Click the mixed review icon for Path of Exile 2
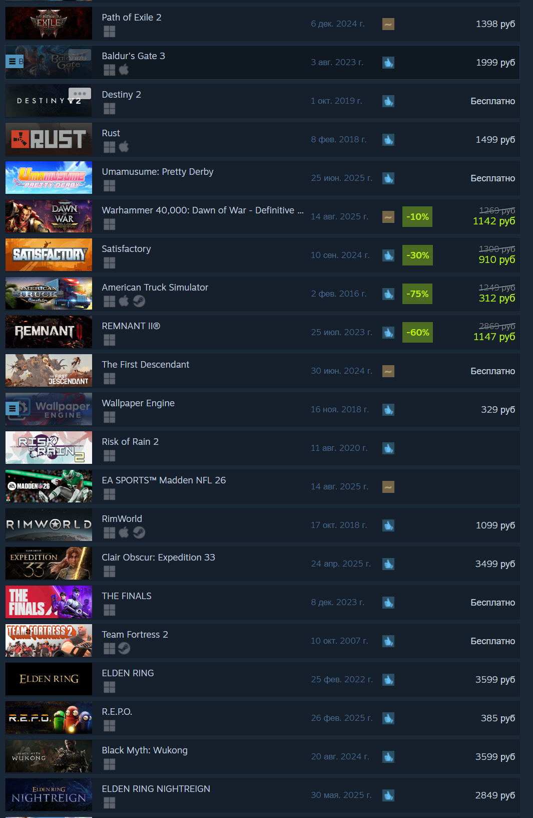This screenshot has width=533, height=818. [388, 24]
